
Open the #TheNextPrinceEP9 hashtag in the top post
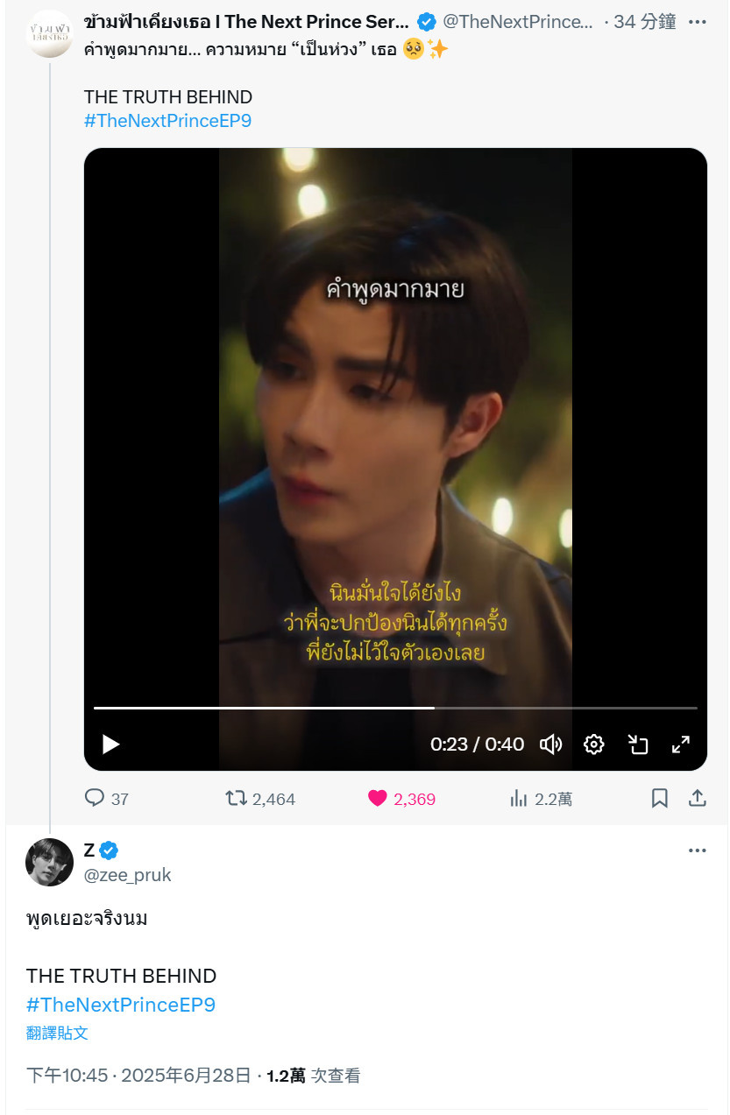click(x=167, y=121)
